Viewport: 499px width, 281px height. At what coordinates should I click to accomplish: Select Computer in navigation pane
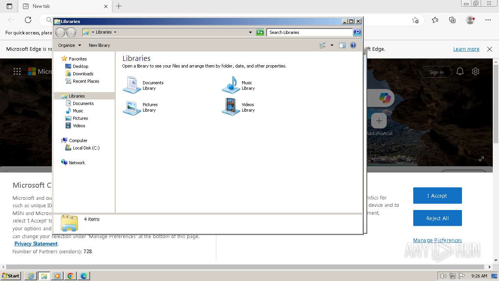(x=78, y=140)
